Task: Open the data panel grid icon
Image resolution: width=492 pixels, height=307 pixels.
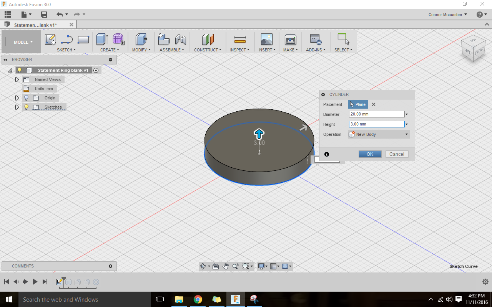Action: (x=8, y=15)
